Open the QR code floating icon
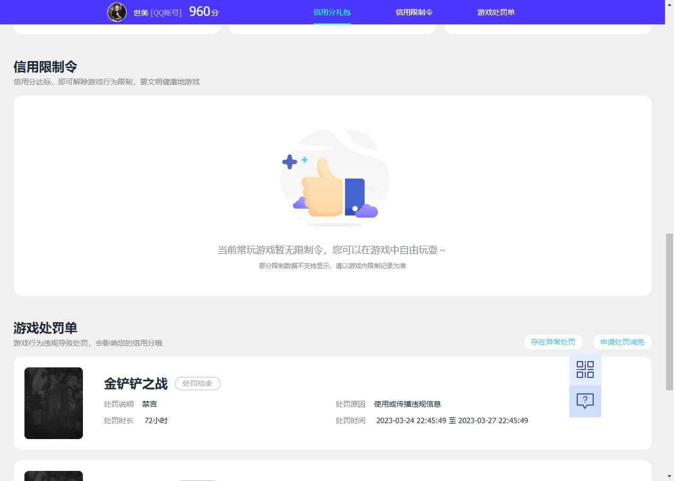 (585, 370)
